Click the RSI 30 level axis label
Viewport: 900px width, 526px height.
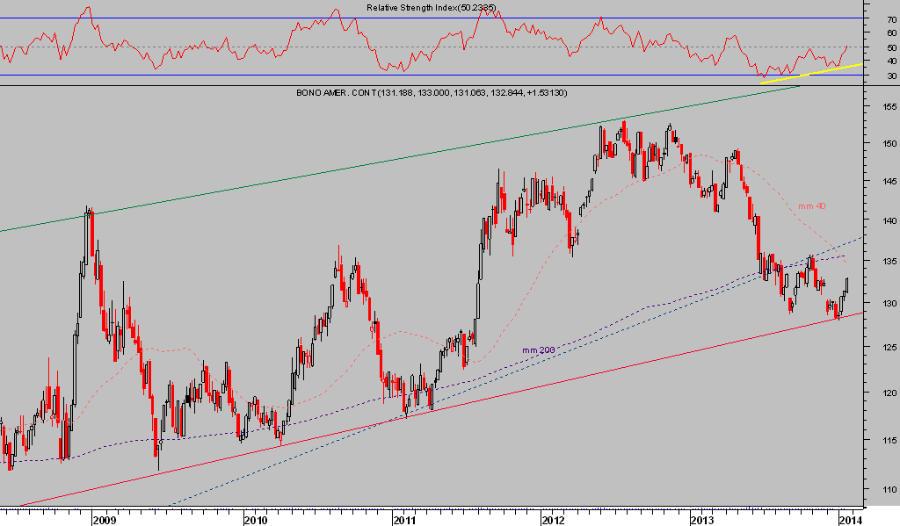click(x=891, y=76)
